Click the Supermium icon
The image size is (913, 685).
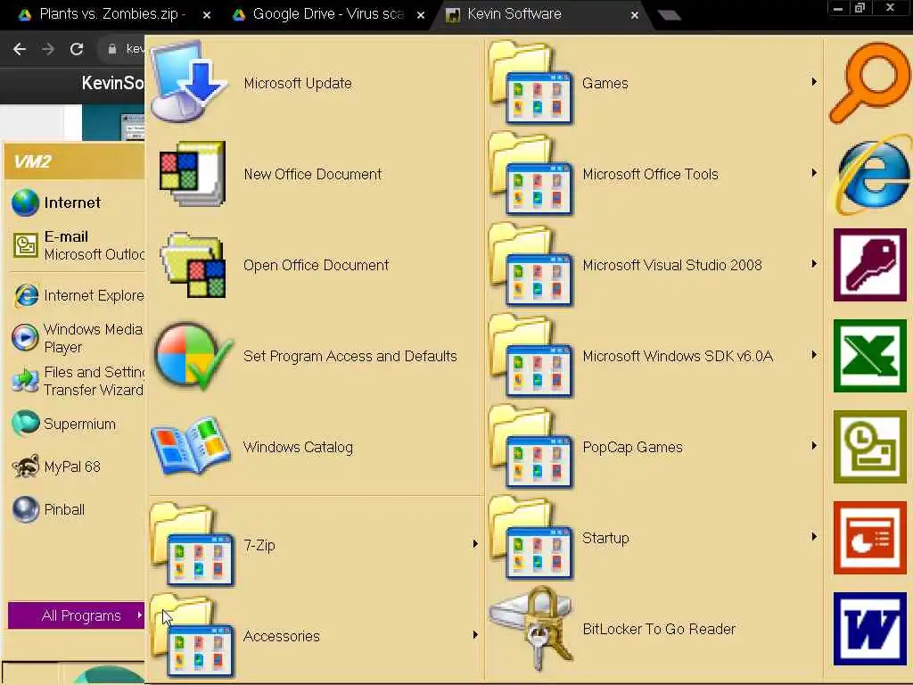click(26, 424)
